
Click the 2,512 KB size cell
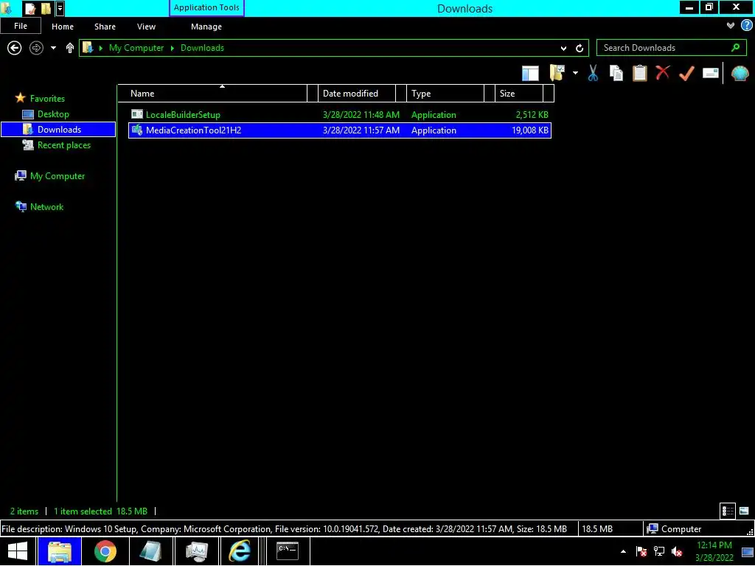(532, 114)
